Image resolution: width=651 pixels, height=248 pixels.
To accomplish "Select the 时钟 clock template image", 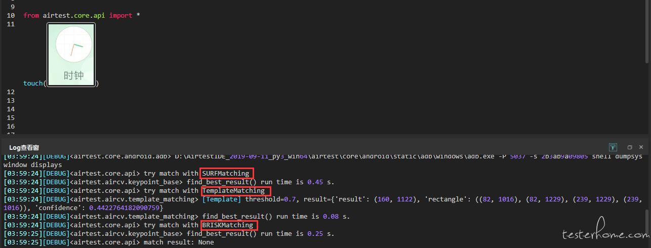I will 71,54.
